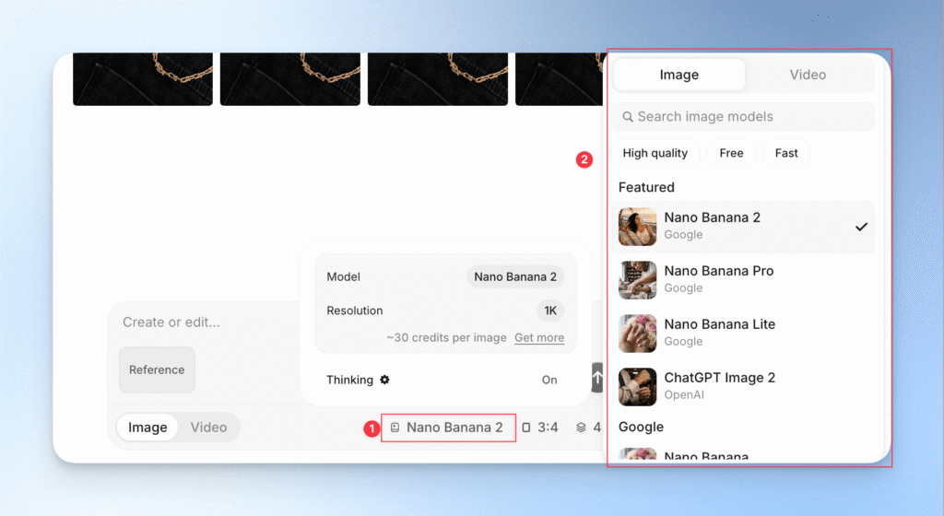Change the 1K resolution value
Viewport: 944px width, 516px height.
pyautogui.click(x=550, y=311)
